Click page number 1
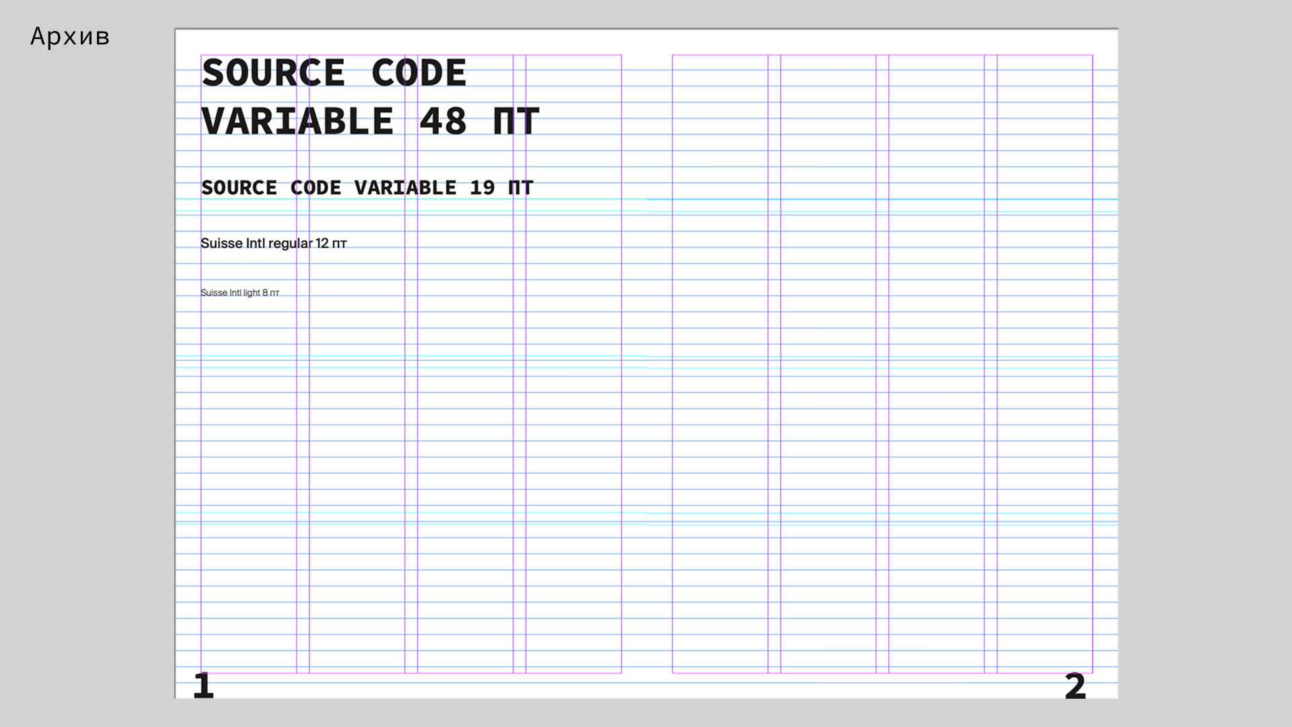Image resolution: width=1292 pixels, height=727 pixels. 203,686
